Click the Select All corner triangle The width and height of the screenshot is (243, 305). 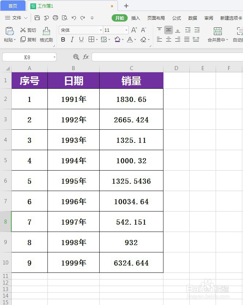click(8, 68)
